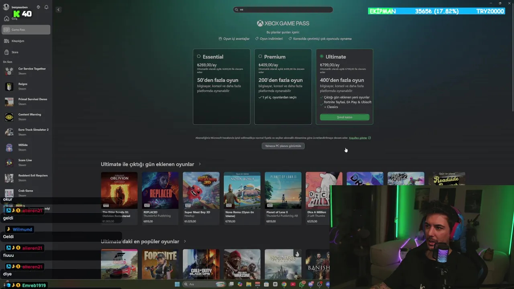This screenshot has width=514, height=289.
Task: Open the Call of Duty Black Ops 7 cover
Action: 201,264
